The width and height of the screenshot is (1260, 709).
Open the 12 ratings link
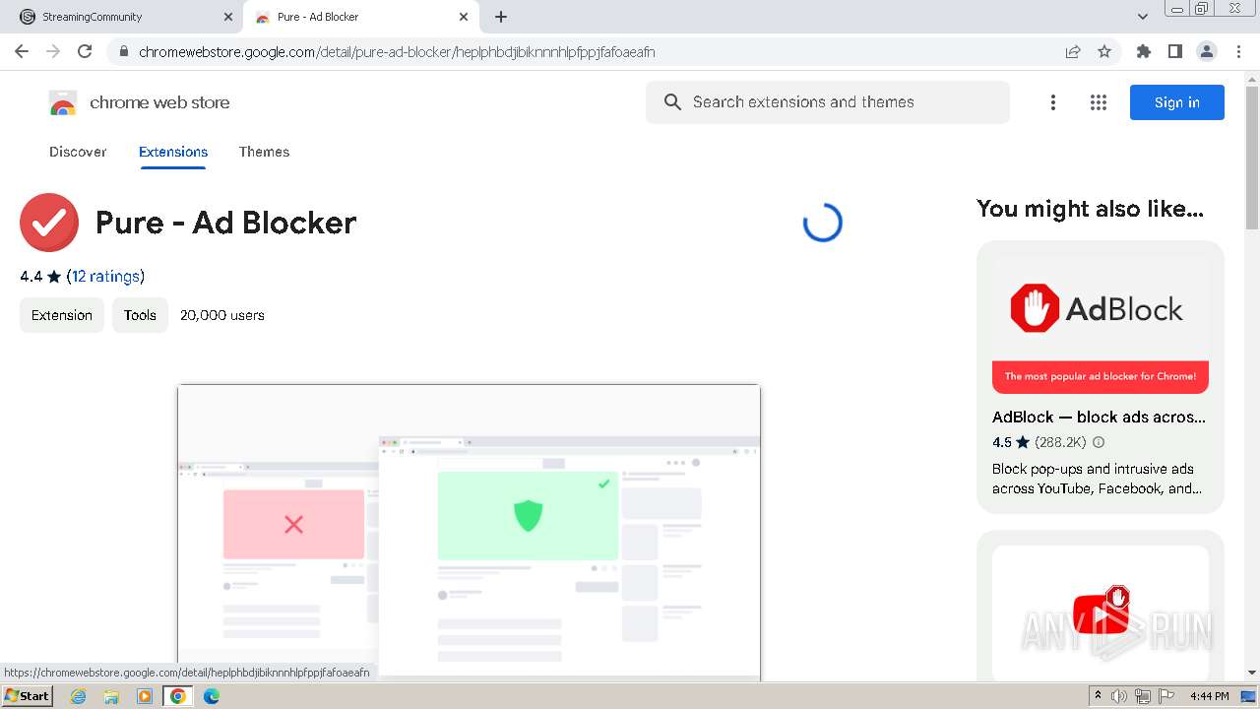pos(105,276)
